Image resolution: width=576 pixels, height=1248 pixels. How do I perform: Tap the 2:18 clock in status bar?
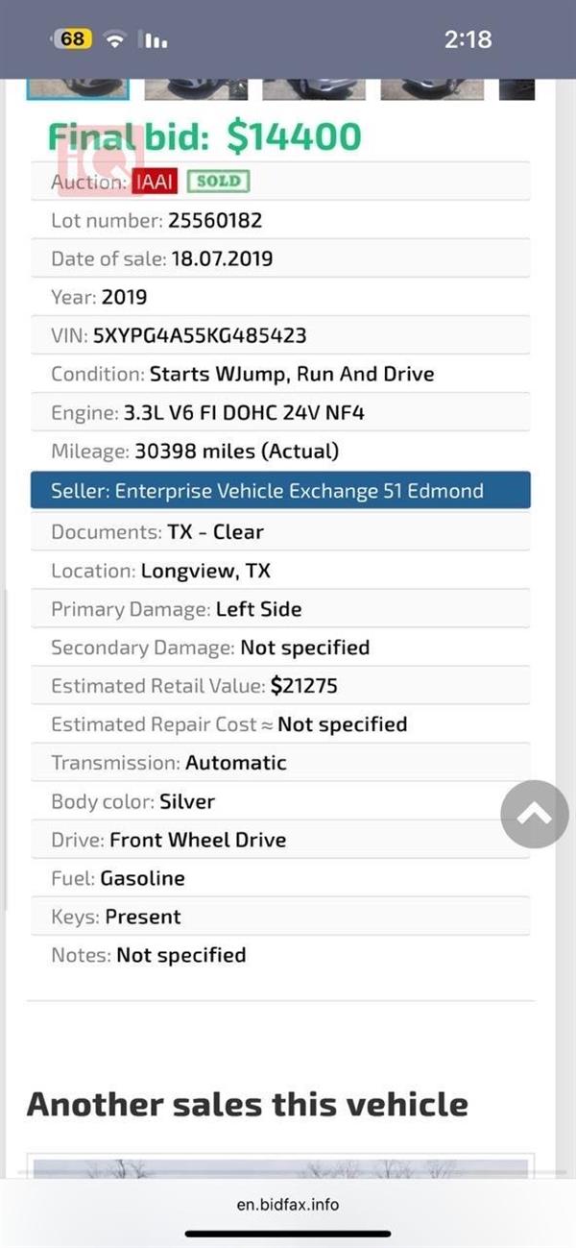point(468,39)
